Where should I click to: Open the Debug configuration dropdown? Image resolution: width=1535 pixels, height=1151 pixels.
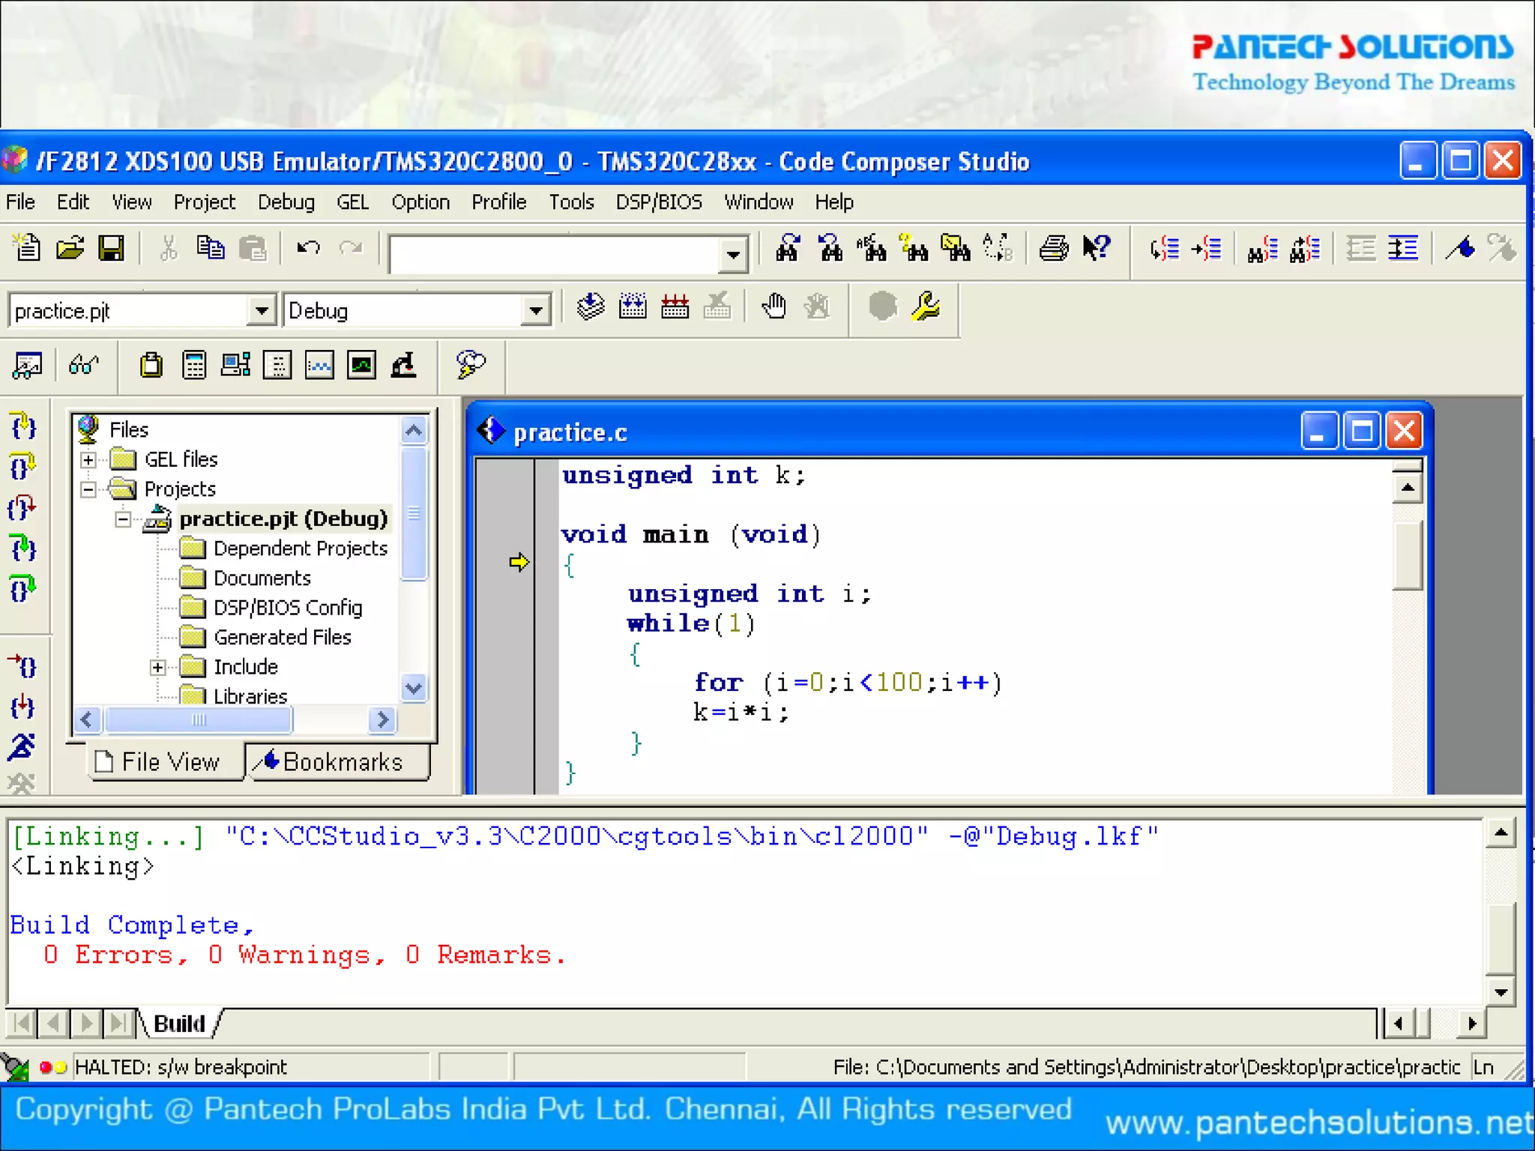(535, 310)
